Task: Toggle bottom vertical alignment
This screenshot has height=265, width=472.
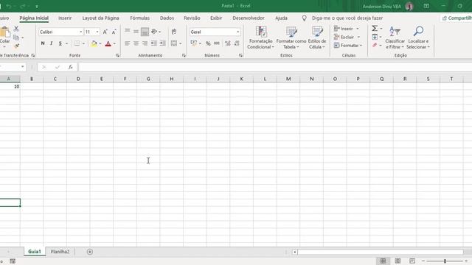Action: click(x=145, y=31)
